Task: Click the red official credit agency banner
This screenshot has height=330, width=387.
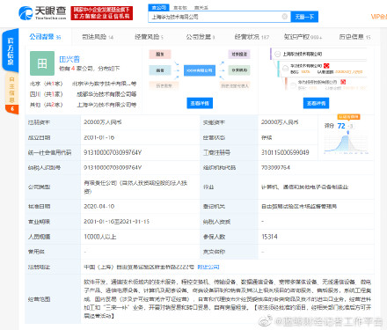Action: point(102,13)
